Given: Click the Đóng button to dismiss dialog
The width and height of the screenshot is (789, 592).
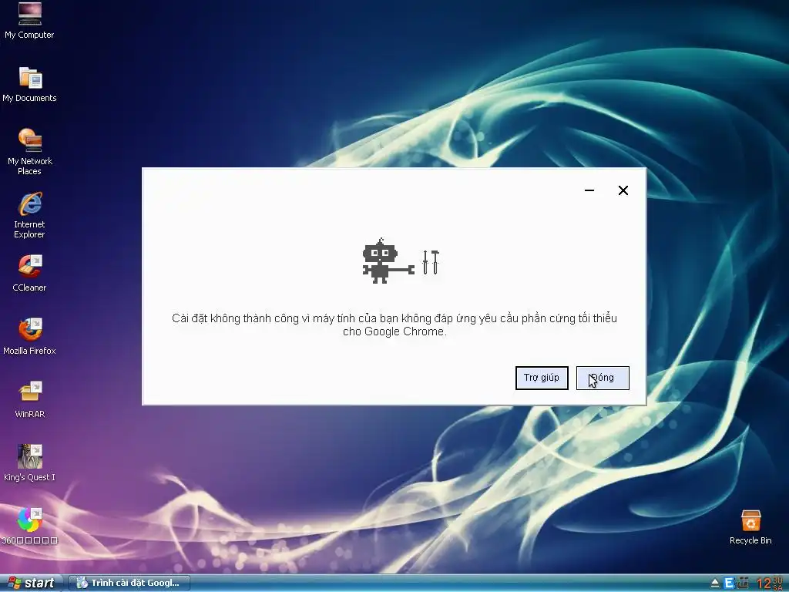Looking at the screenshot, I should click(603, 378).
